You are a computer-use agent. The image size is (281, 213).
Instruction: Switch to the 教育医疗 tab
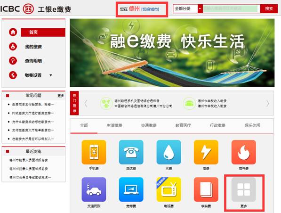tap(183, 125)
